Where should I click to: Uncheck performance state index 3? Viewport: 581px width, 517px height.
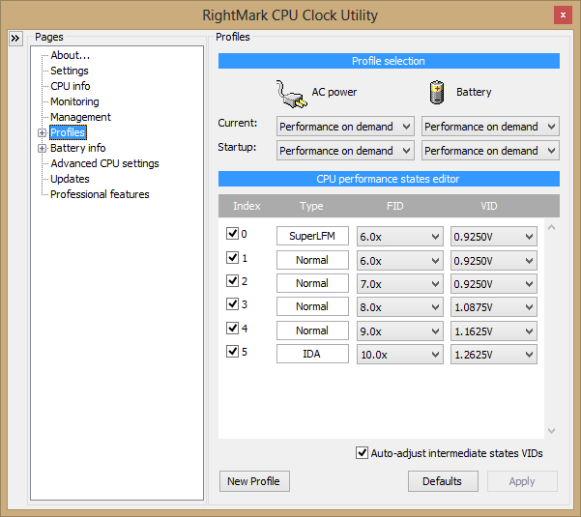pos(232,304)
